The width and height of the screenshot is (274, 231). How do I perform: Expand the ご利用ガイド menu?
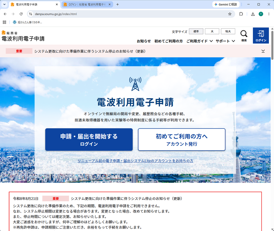[200, 41]
